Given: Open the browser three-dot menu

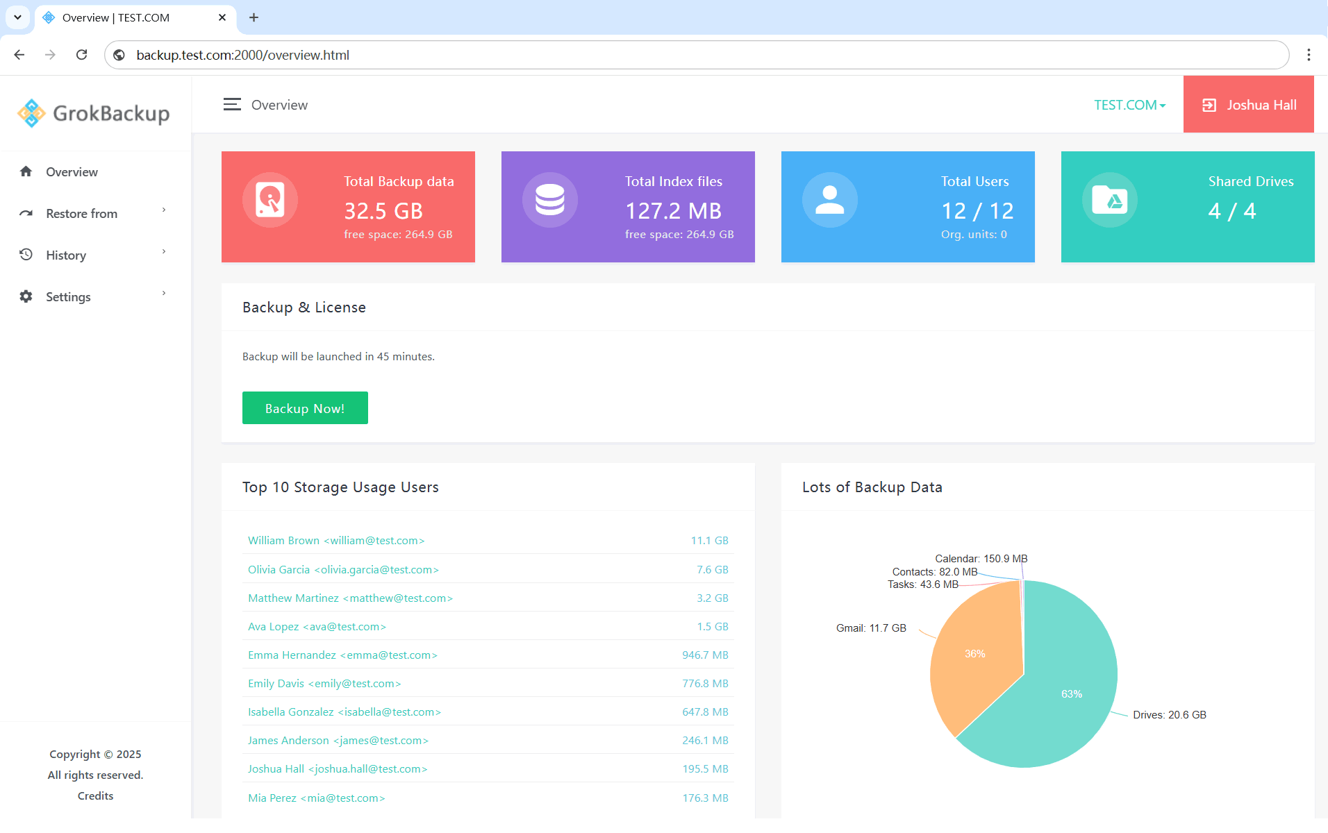Looking at the screenshot, I should pos(1309,55).
